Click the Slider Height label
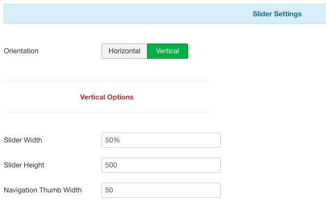The height and width of the screenshot is (206, 326). (24, 165)
